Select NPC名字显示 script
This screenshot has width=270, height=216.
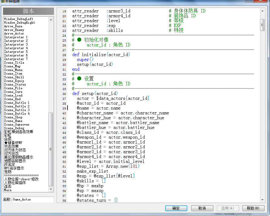(x=14, y=168)
